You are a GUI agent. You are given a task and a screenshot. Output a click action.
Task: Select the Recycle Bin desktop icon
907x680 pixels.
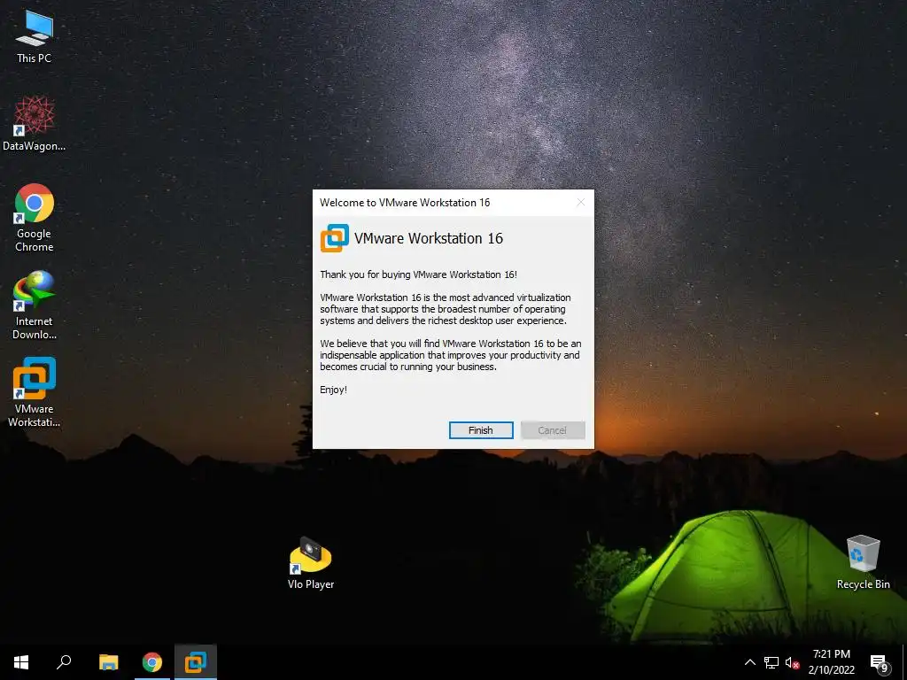point(863,562)
